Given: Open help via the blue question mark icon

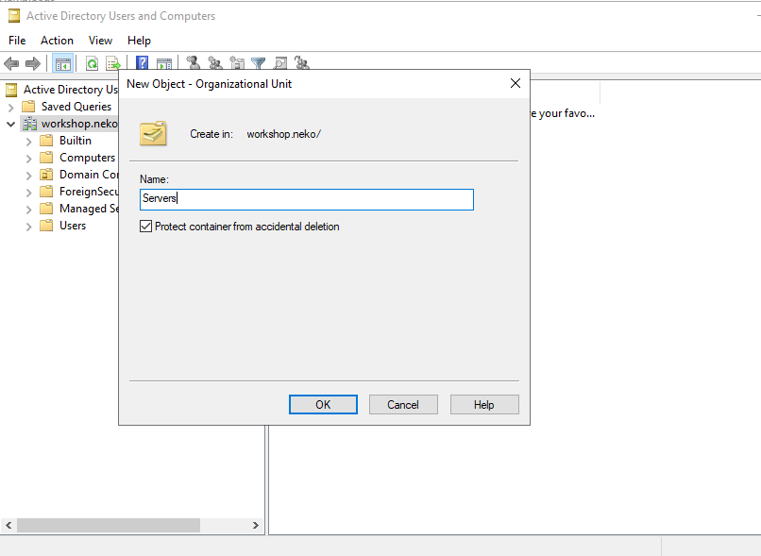Looking at the screenshot, I should (142, 63).
